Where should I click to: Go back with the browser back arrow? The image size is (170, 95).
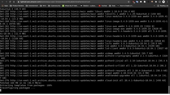coord(2,2)
